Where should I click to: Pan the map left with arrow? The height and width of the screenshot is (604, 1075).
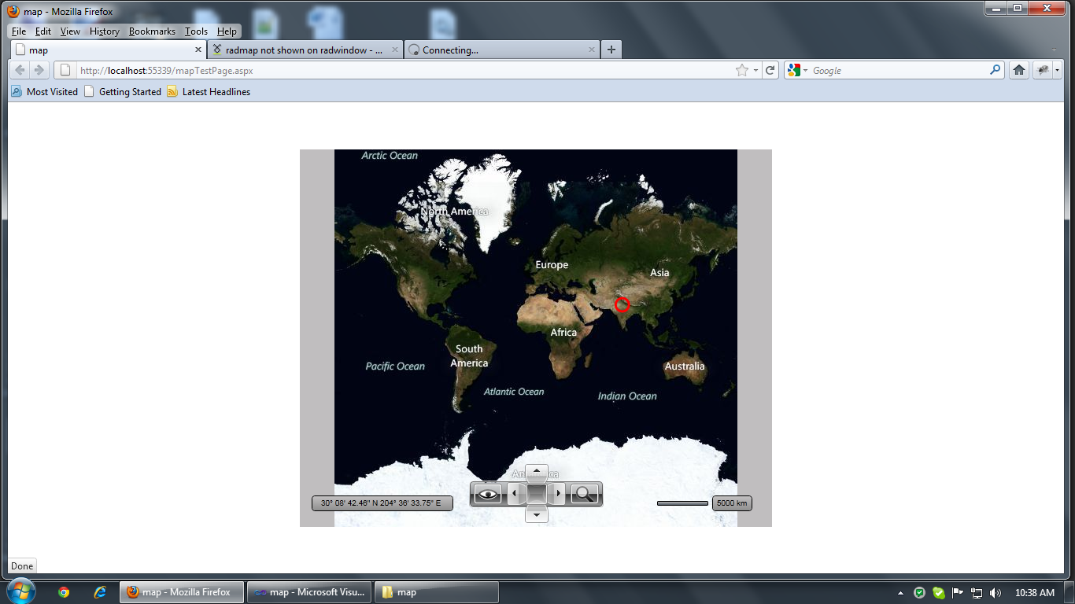[x=515, y=494]
